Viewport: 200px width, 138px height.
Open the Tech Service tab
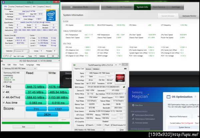tap(159, 7)
